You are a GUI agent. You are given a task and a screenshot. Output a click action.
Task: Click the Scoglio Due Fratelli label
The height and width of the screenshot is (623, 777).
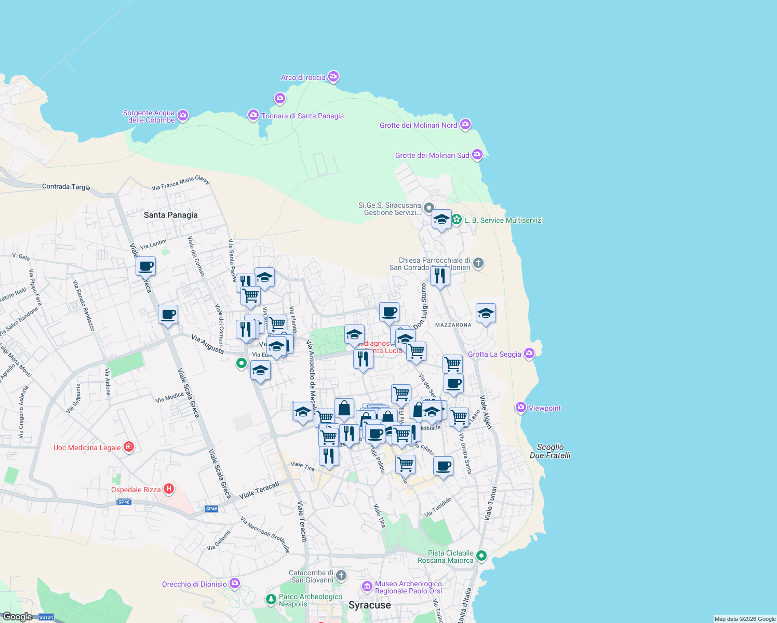point(550,451)
